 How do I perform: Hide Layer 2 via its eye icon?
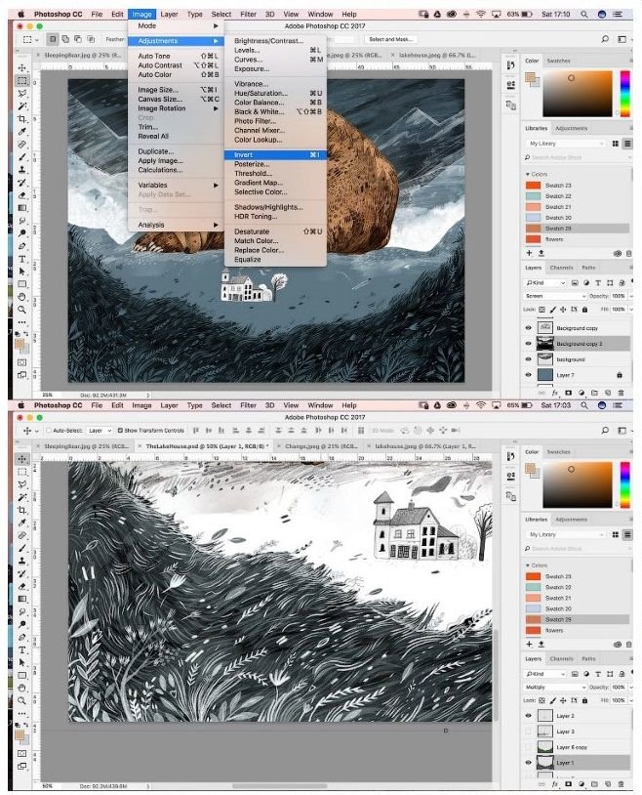click(528, 715)
